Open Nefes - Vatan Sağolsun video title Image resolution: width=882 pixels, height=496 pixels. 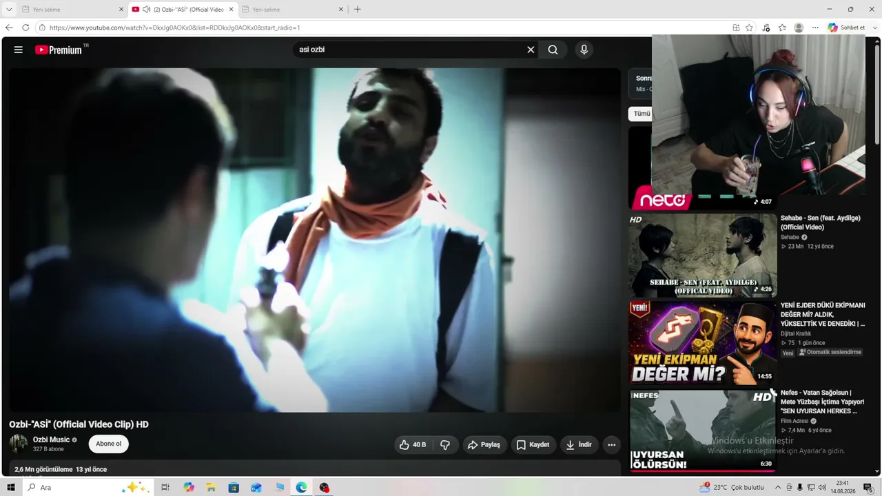pos(822,402)
